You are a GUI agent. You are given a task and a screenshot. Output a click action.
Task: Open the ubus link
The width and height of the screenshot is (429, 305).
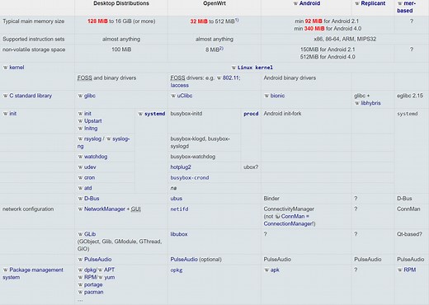[177, 199]
